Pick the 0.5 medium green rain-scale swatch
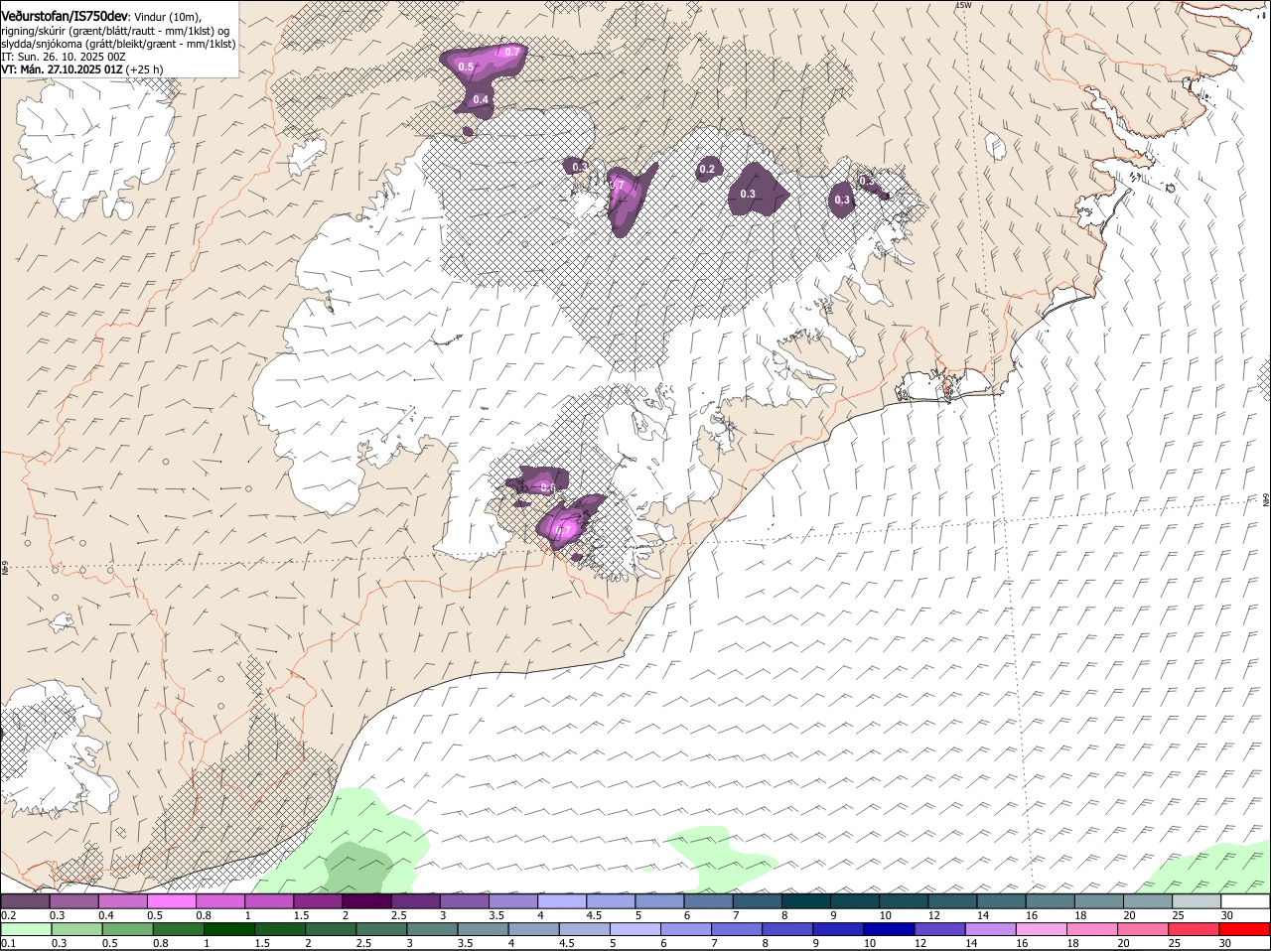1271x951 pixels. pyautogui.click(x=127, y=930)
